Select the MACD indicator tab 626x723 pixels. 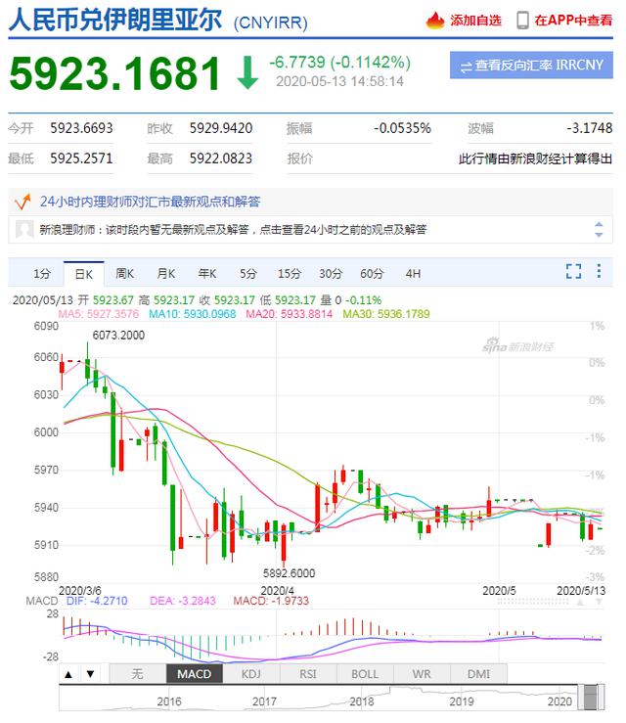pos(194,674)
